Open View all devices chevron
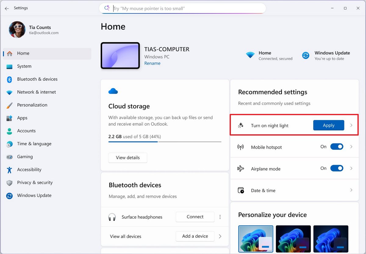Viewport: 366px width, 254px height. point(220,236)
